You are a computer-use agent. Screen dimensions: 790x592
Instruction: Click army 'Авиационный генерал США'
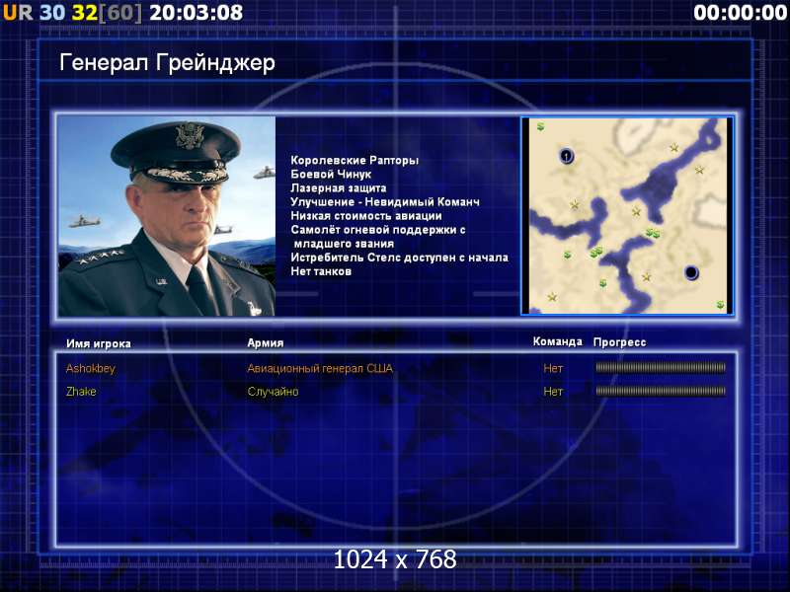(x=320, y=368)
